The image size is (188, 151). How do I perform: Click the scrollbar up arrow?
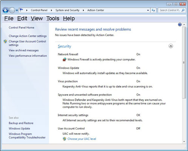click(x=184, y=25)
